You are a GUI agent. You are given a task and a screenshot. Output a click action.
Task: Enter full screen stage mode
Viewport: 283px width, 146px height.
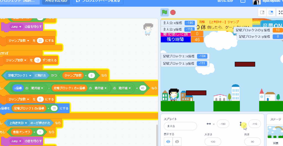pos(280,12)
